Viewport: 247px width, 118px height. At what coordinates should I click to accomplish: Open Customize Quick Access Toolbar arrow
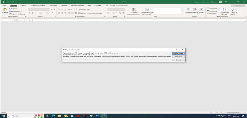point(18,2)
